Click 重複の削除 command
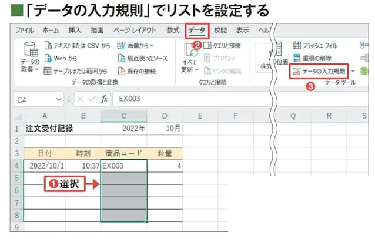Screen dimensions: 375x239 coord(312,58)
